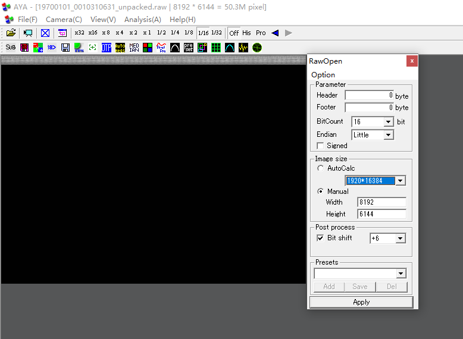463x339 pixels.
Task: Select the AutoCalc radio button
Action: 320,168
